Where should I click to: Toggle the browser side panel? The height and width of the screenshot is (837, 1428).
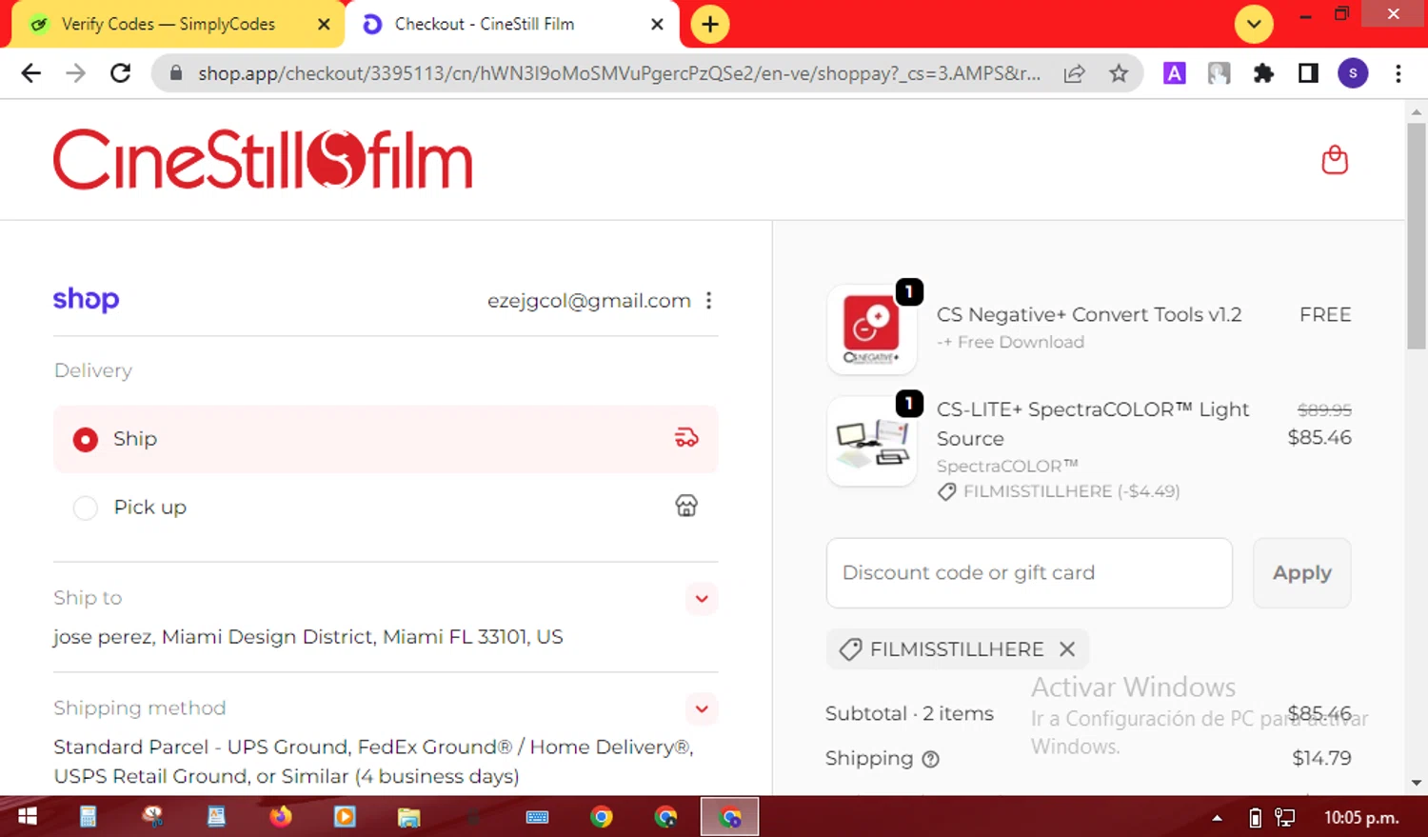pos(1308,73)
